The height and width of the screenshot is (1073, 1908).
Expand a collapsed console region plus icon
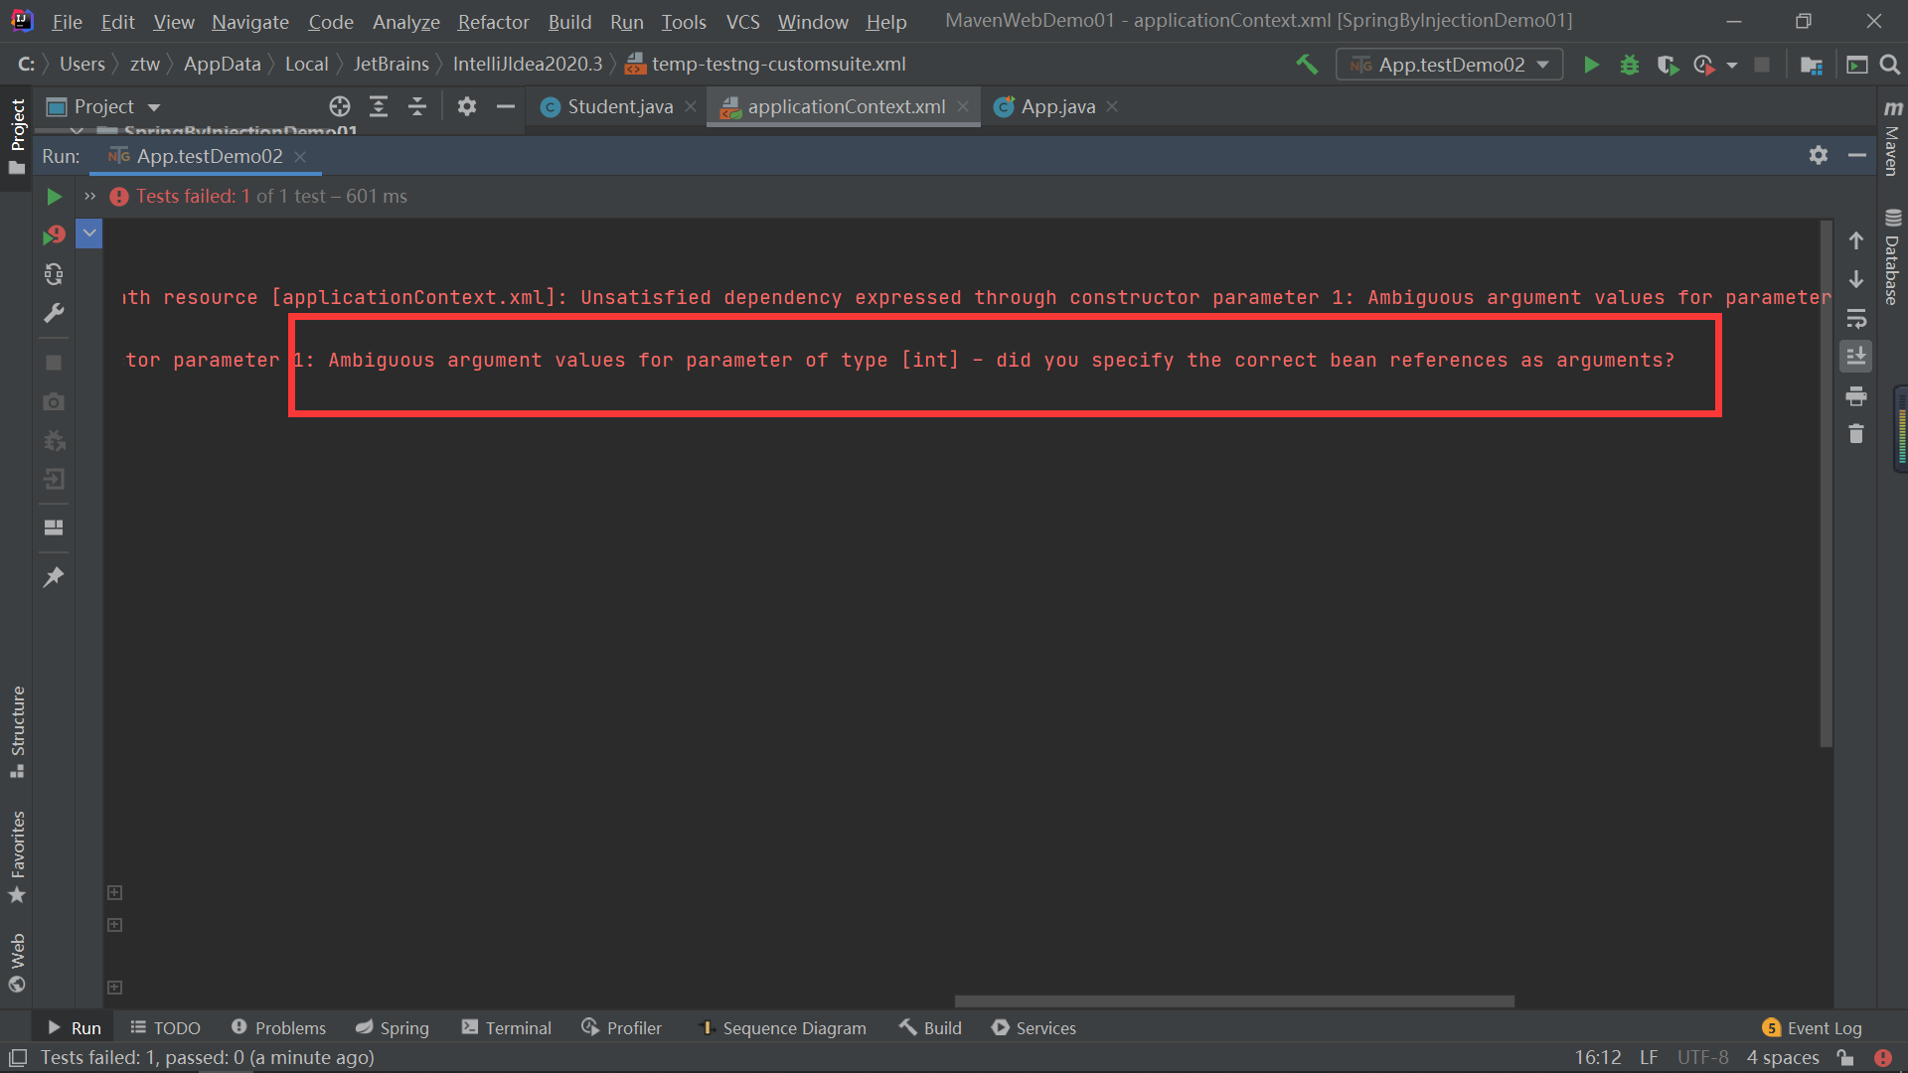coord(114,893)
